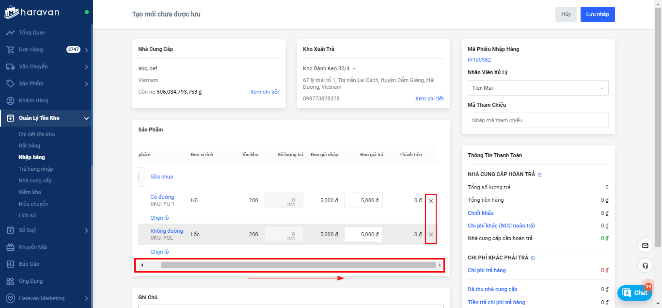This screenshot has width=662, height=308.
Task: Click the Lưu nháp button
Action: (x=597, y=14)
